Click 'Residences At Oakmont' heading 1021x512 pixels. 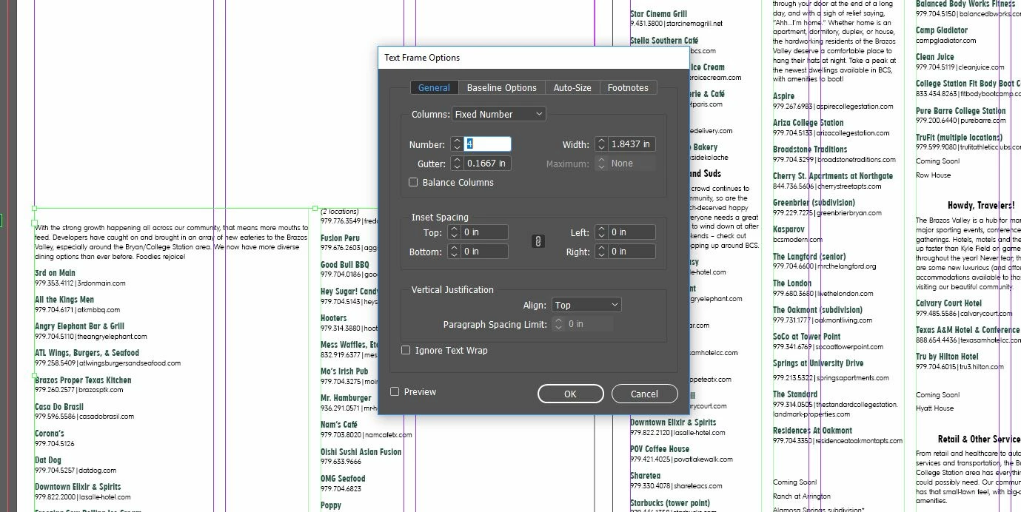pyautogui.click(x=812, y=431)
